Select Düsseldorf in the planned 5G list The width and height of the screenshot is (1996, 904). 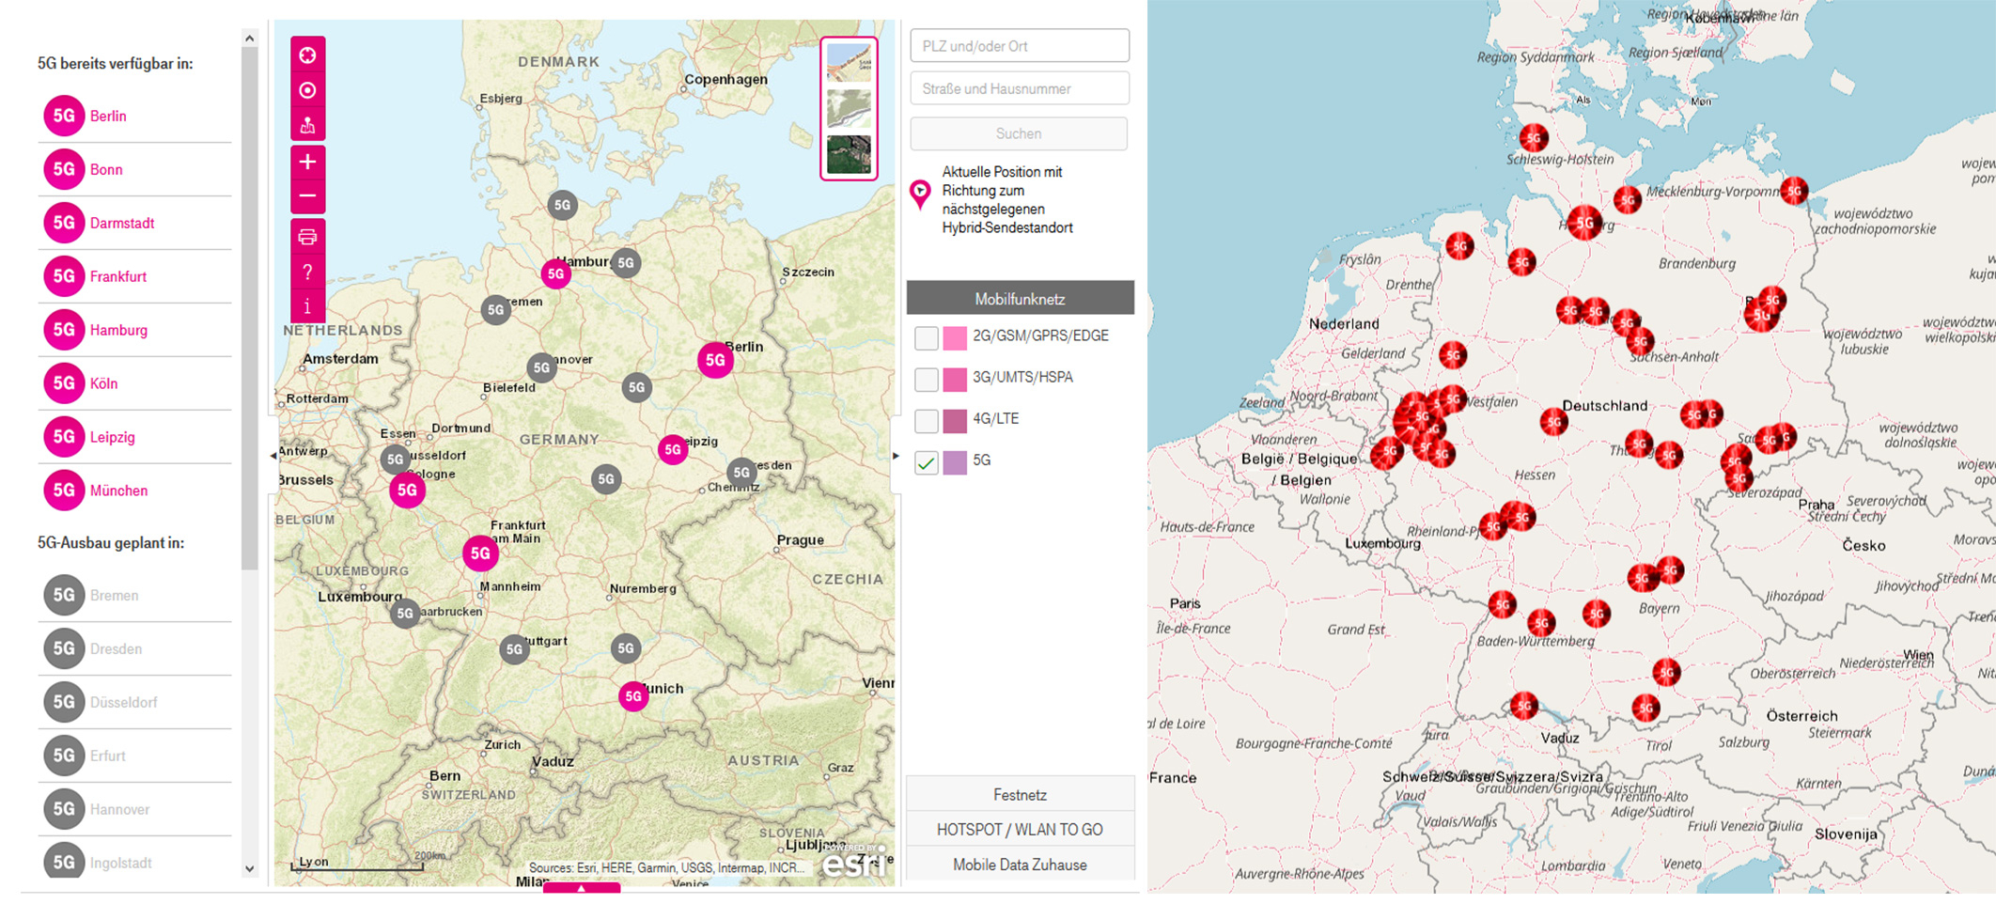124,702
